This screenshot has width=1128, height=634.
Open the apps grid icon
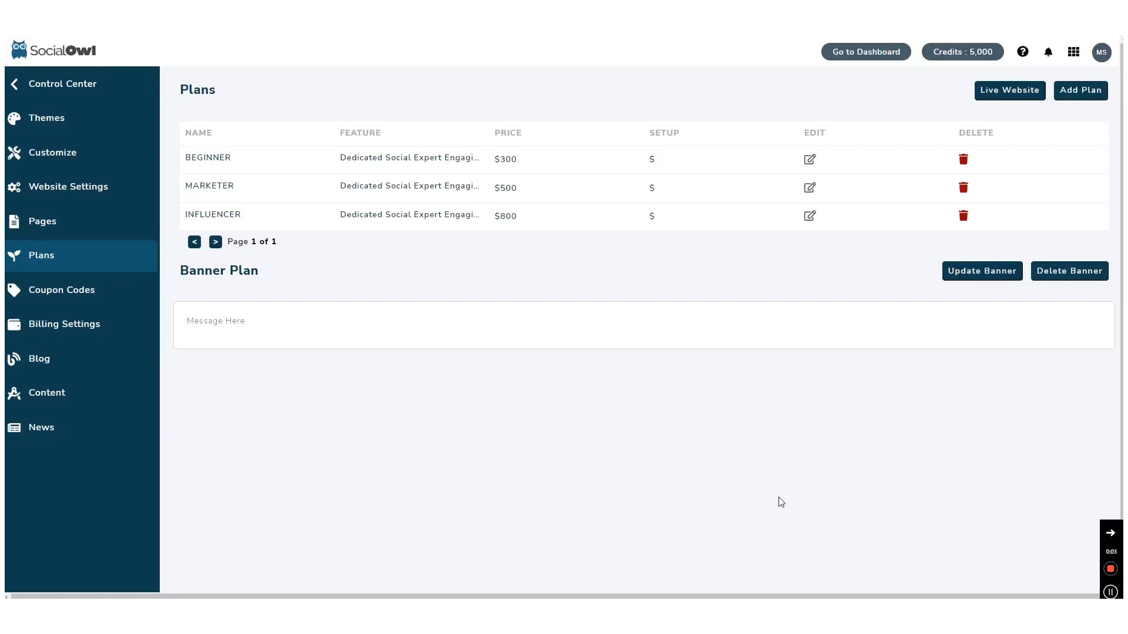(x=1074, y=52)
